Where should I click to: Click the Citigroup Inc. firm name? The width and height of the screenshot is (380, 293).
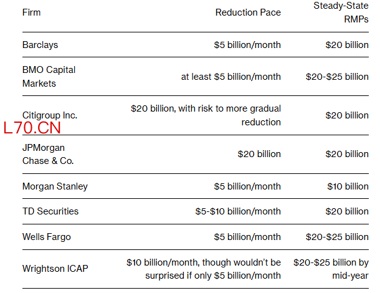point(50,115)
